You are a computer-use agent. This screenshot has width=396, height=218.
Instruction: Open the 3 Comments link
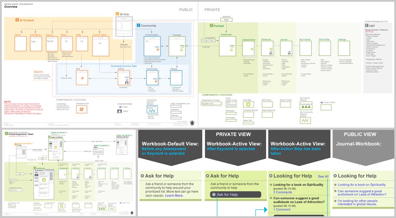click(x=283, y=192)
